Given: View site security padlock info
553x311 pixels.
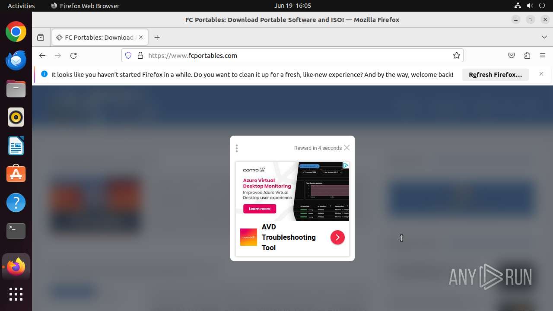Looking at the screenshot, I should [x=140, y=56].
